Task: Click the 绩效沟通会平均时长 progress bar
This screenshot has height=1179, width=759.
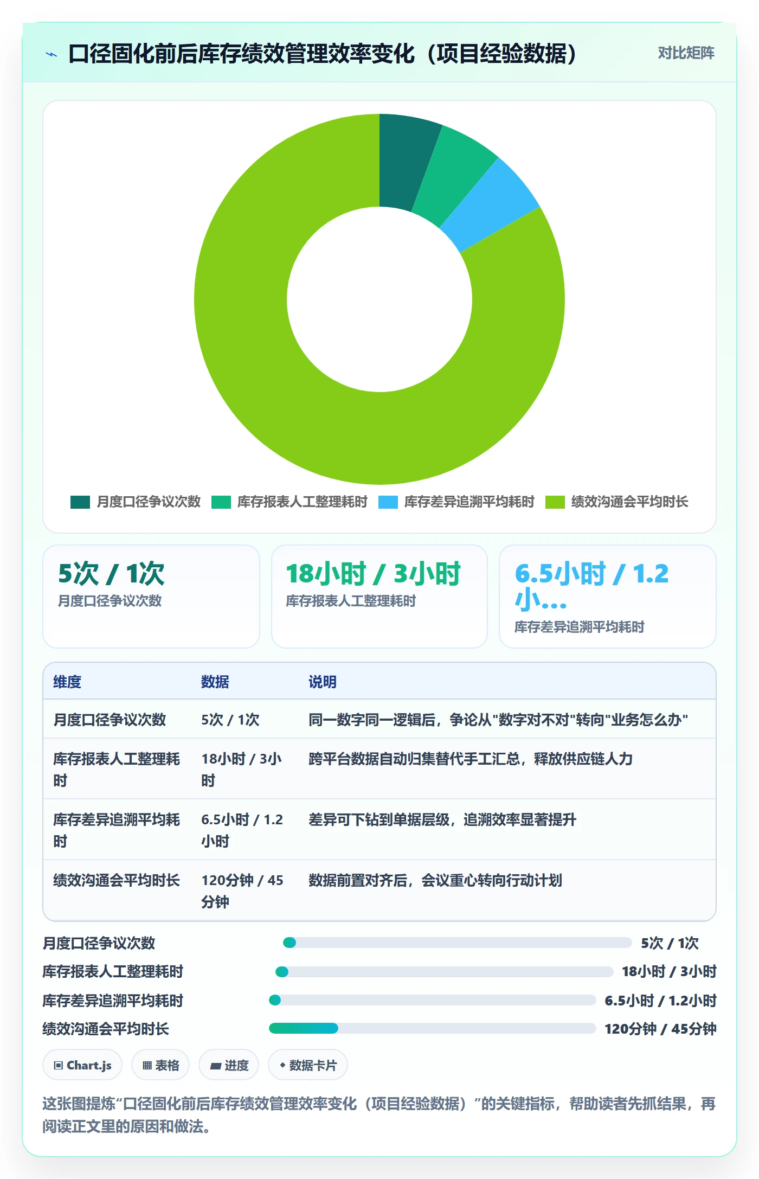Action: tap(433, 1028)
